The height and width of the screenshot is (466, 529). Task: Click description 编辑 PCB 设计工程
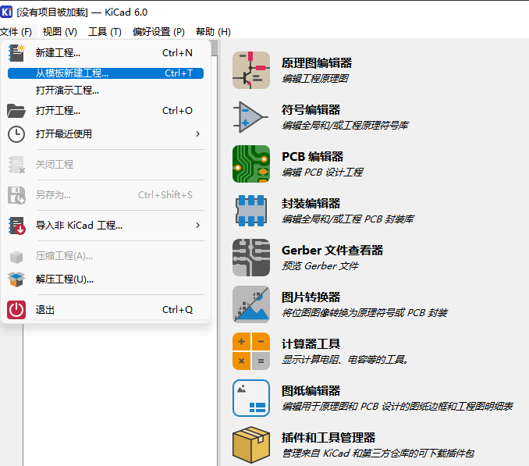(322, 173)
